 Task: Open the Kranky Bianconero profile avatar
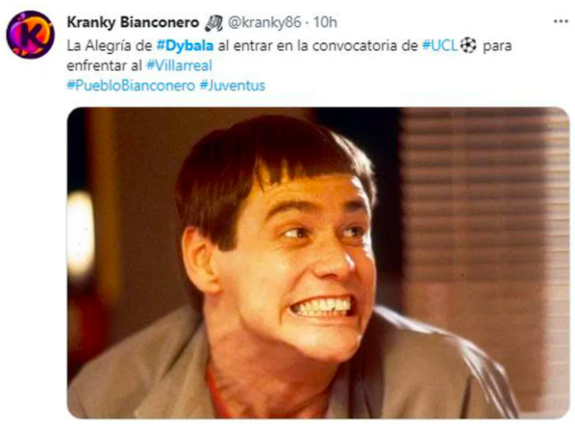[31, 35]
